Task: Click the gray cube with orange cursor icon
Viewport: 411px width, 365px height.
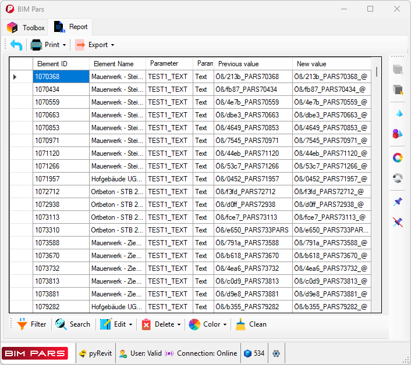Action: [x=398, y=90]
